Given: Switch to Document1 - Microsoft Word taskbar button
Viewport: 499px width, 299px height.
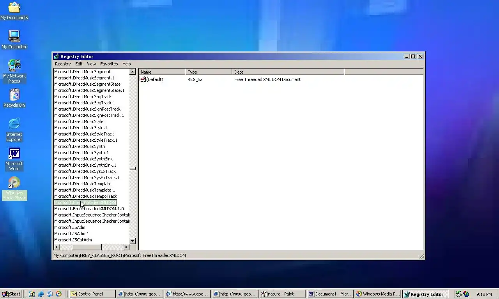Looking at the screenshot, I should (330, 294).
